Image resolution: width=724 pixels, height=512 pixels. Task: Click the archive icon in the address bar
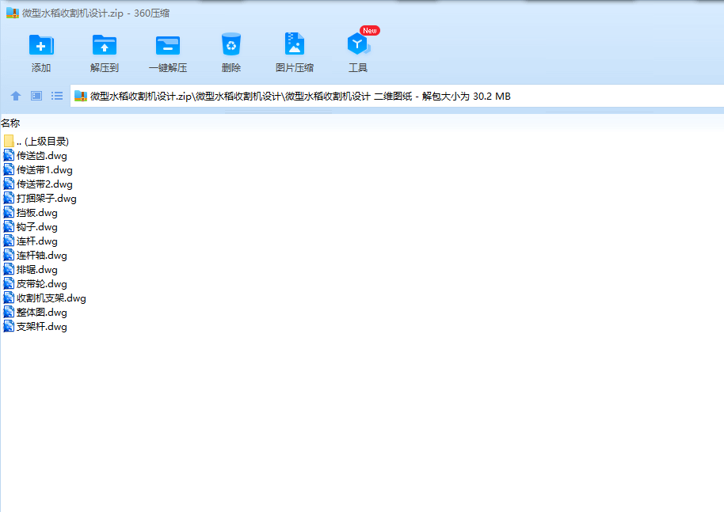tap(81, 96)
